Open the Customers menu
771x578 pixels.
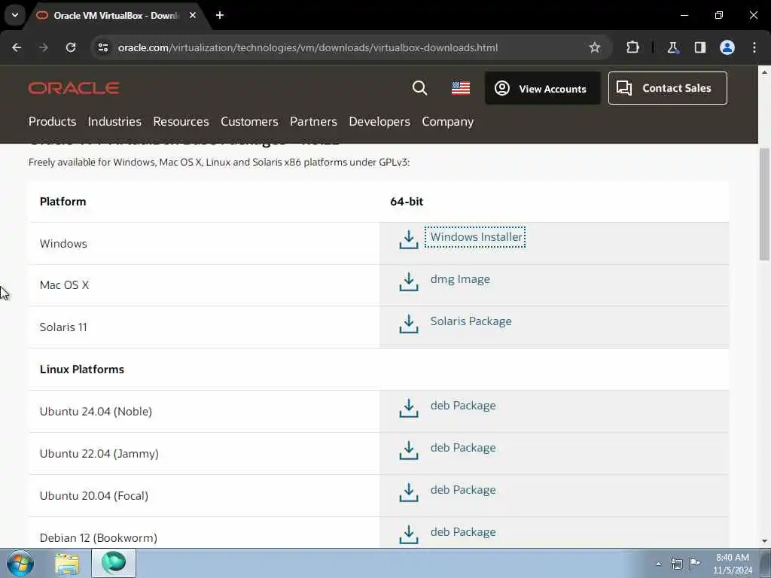tap(249, 121)
